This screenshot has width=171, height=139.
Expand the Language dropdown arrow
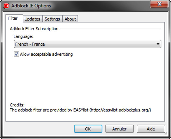[x=158, y=44]
